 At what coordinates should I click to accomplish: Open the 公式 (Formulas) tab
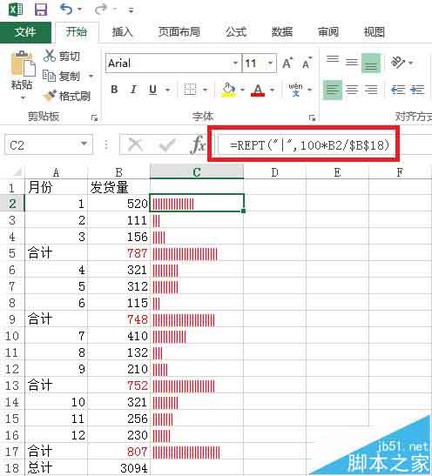(x=236, y=32)
